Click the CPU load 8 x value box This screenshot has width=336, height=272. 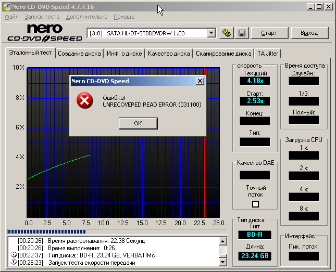click(x=304, y=216)
